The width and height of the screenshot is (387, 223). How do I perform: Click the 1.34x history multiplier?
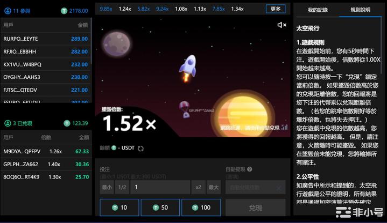[237, 9]
